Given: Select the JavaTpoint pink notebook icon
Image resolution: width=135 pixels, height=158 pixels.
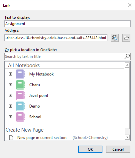Looking at the screenshot, I should coord(21,96).
